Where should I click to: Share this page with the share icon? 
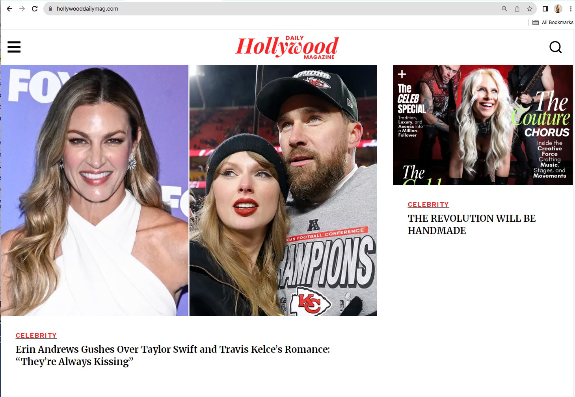tap(517, 9)
